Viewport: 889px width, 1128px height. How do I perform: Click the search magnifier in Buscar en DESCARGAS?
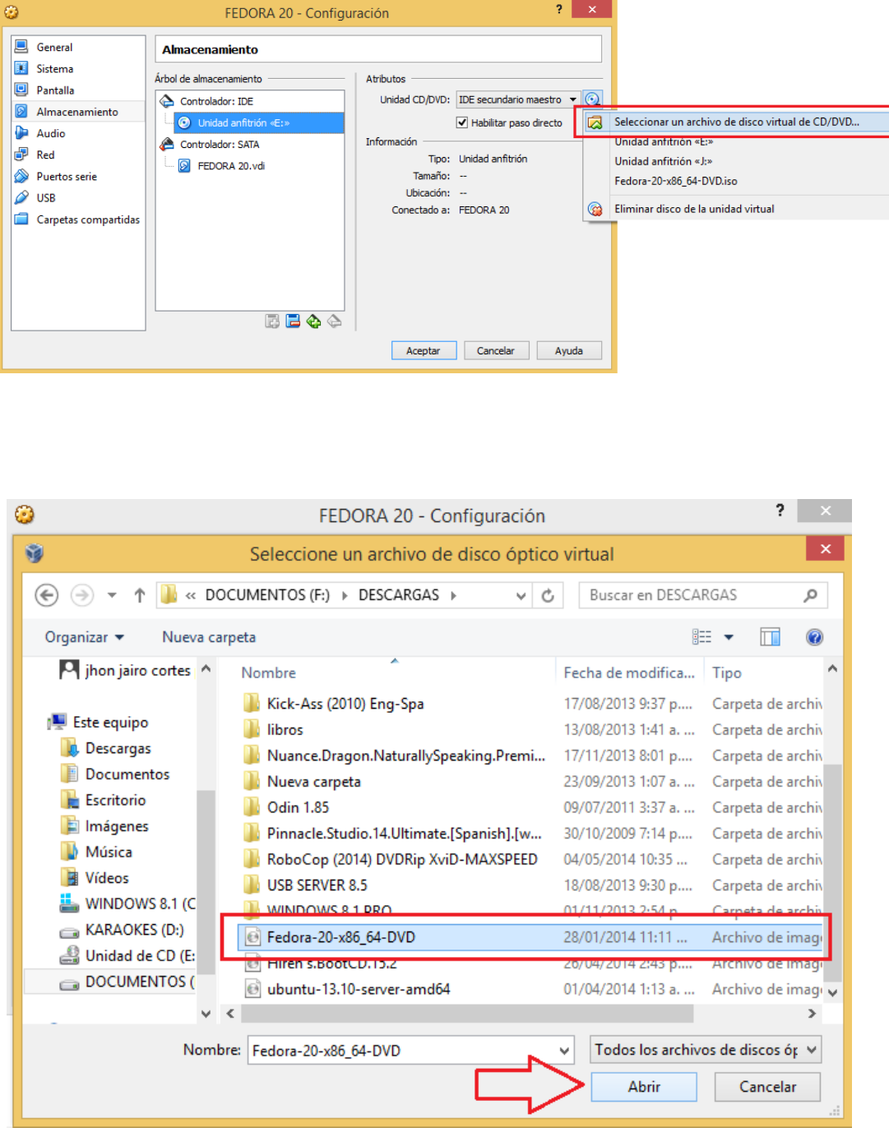[x=810, y=595]
